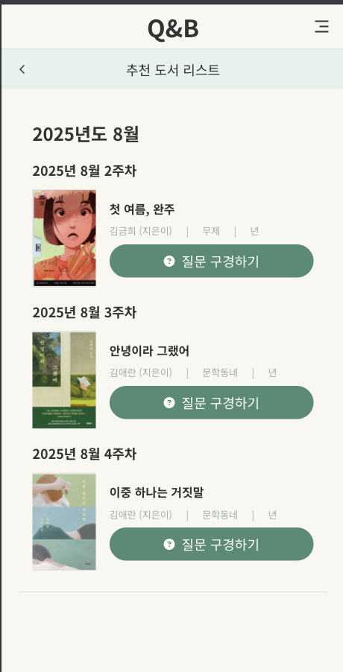
Task: Click question mark icon for 안녕이라 그랬어
Action: (x=169, y=402)
